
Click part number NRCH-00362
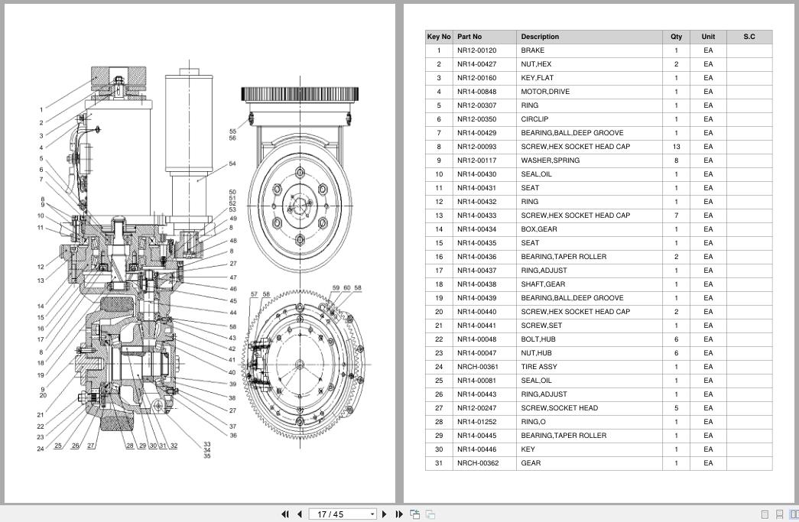pyautogui.click(x=478, y=463)
